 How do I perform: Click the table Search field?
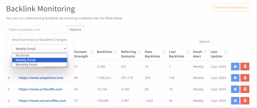[x=231, y=42]
